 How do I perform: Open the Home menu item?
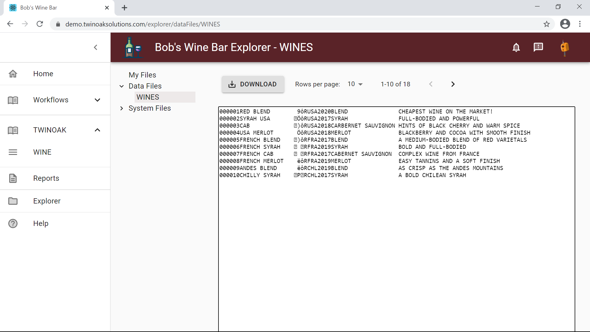tap(55, 74)
